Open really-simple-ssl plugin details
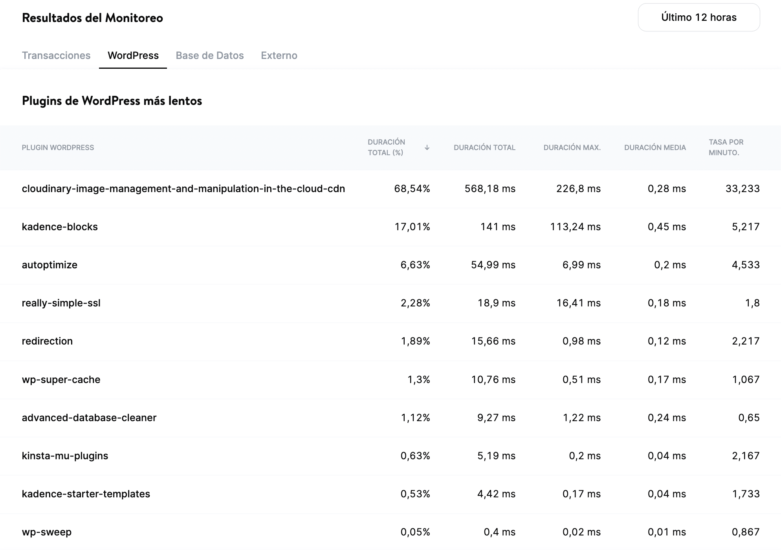781x550 pixels. pyautogui.click(x=61, y=303)
